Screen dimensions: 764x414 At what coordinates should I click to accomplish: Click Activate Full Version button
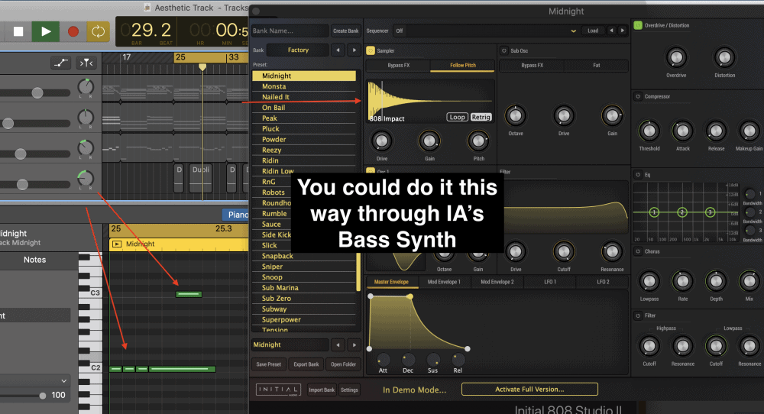click(529, 389)
